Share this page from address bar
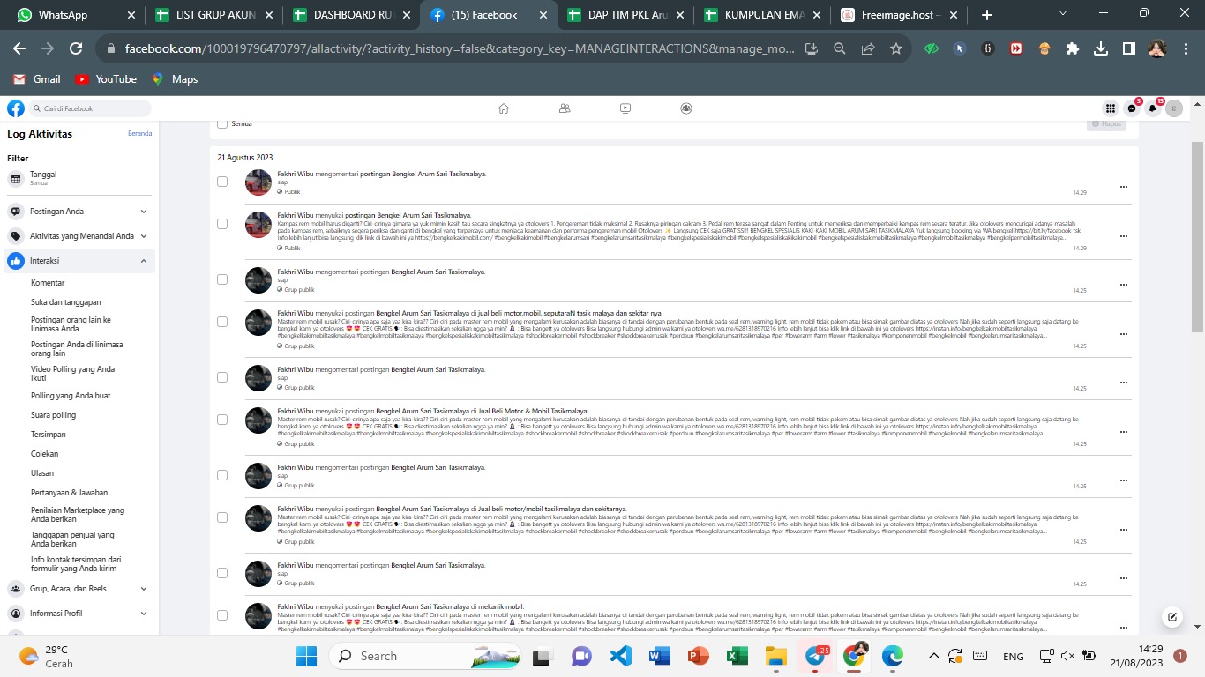1205x677 pixels. click(x=868, y=49)
